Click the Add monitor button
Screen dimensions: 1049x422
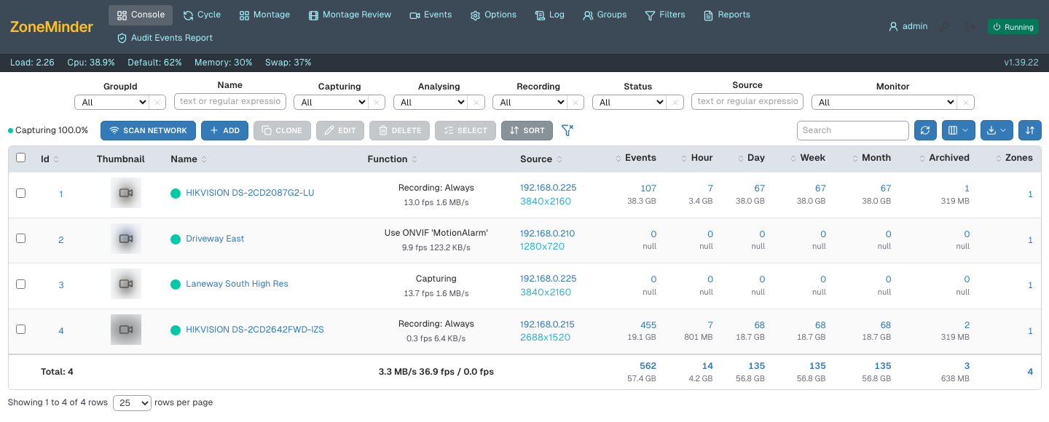(x=224, y=130)
